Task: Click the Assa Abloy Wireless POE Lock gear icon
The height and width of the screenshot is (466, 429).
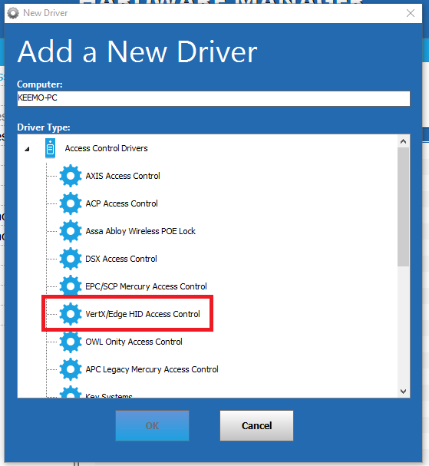Action: [71, 231]
